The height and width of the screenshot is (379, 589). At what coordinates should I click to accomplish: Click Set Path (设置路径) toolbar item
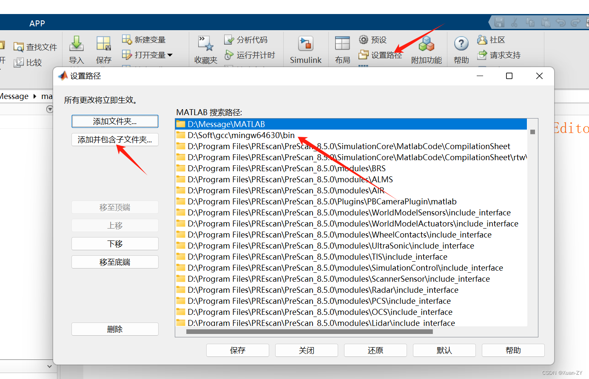tap(380, 55)
